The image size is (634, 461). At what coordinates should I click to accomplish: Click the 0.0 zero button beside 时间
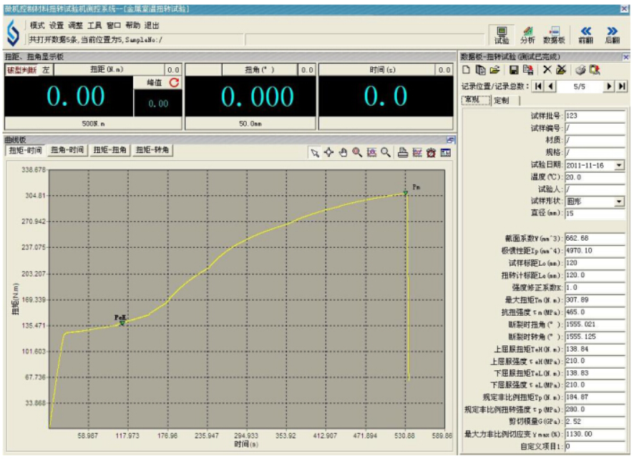(444, 70)
